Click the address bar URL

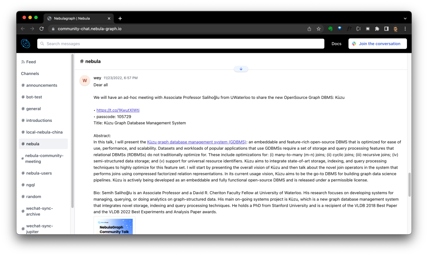90,29
